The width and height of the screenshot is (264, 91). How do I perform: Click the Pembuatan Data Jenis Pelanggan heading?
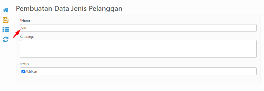[x=69, y=9]
